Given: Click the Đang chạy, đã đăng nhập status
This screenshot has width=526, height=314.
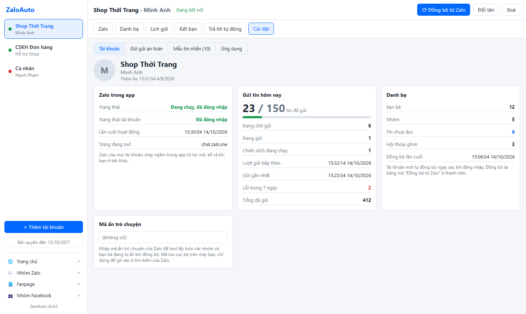Looking at the screenshot, I should pos(199,107).
